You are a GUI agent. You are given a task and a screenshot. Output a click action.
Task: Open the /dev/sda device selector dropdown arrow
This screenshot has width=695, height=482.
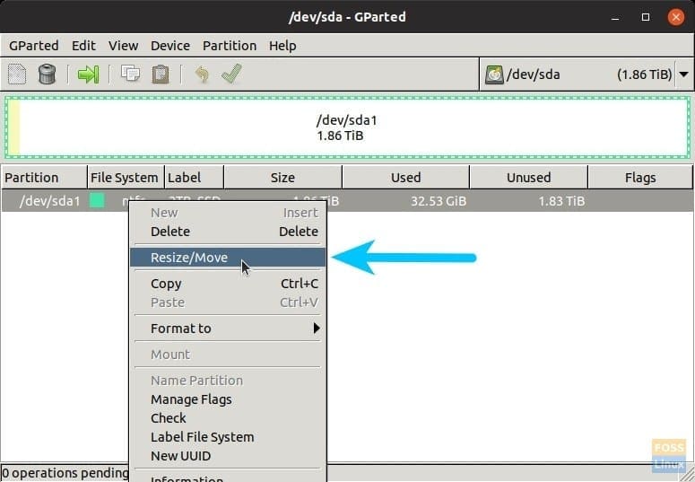click(x=684, y=74)
